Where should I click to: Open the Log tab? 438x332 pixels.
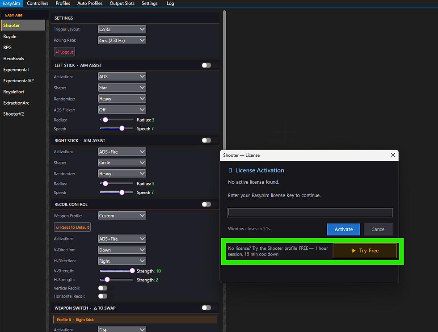(170, 3)
